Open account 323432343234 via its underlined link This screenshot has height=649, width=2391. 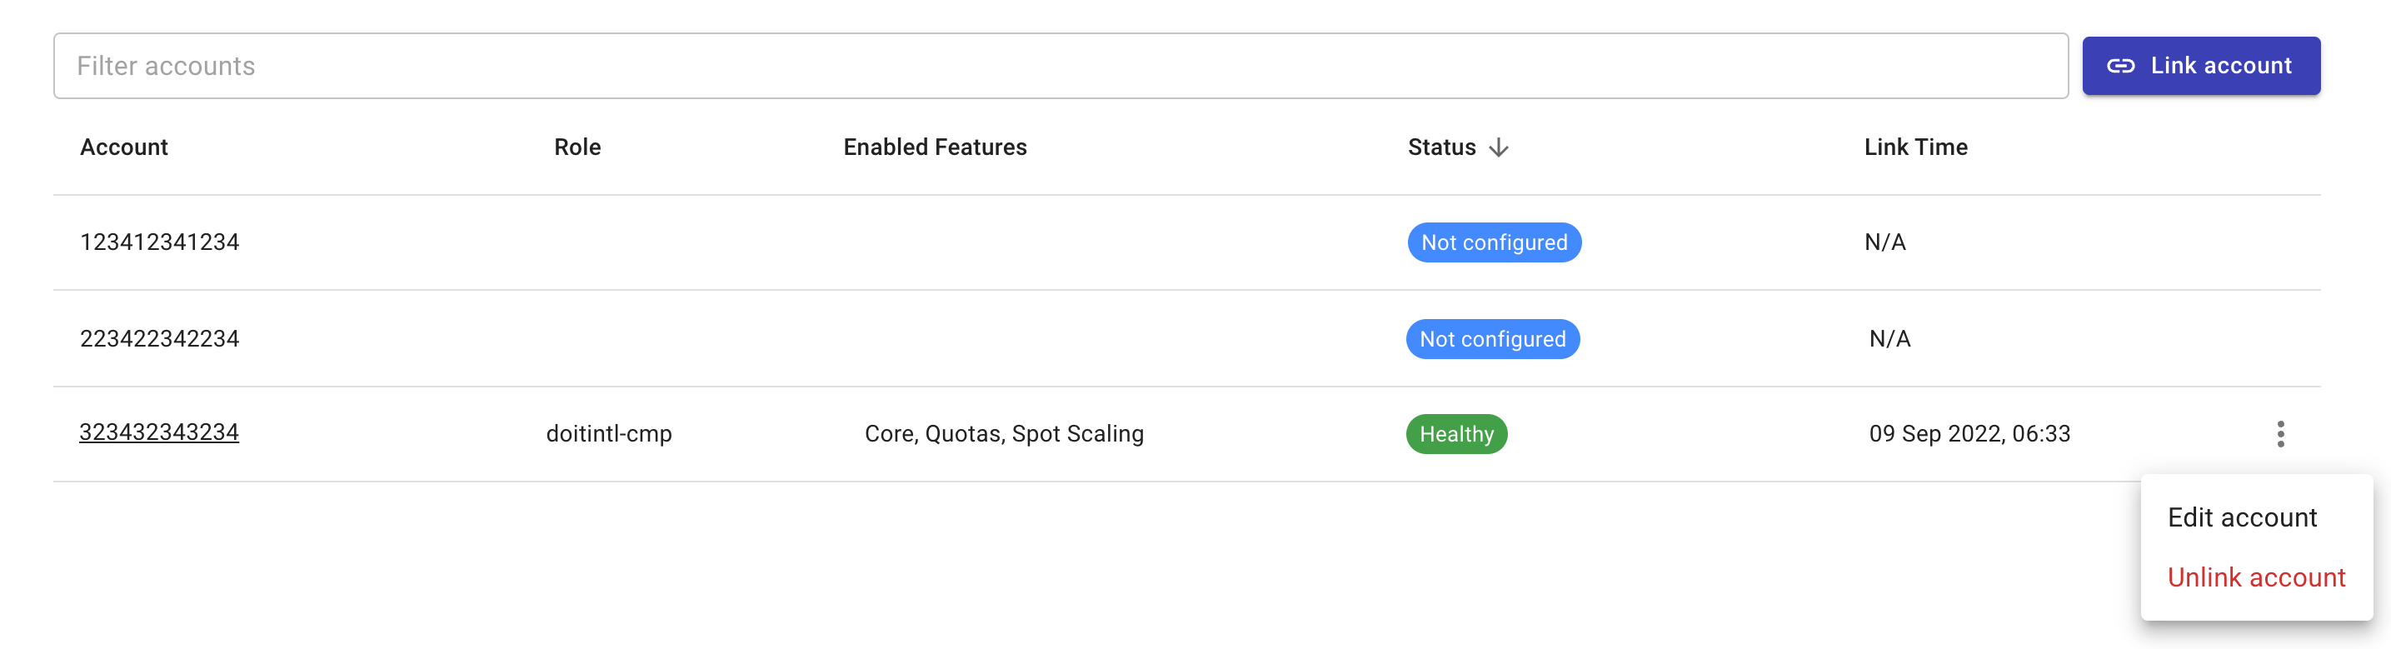coord(159,432)
